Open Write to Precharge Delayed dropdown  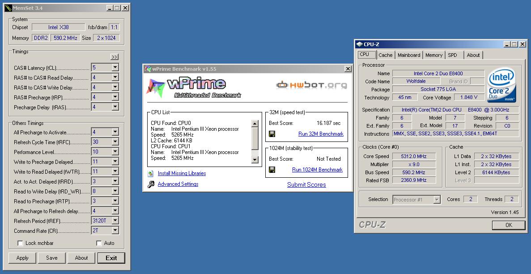click(x=115, y=162)
